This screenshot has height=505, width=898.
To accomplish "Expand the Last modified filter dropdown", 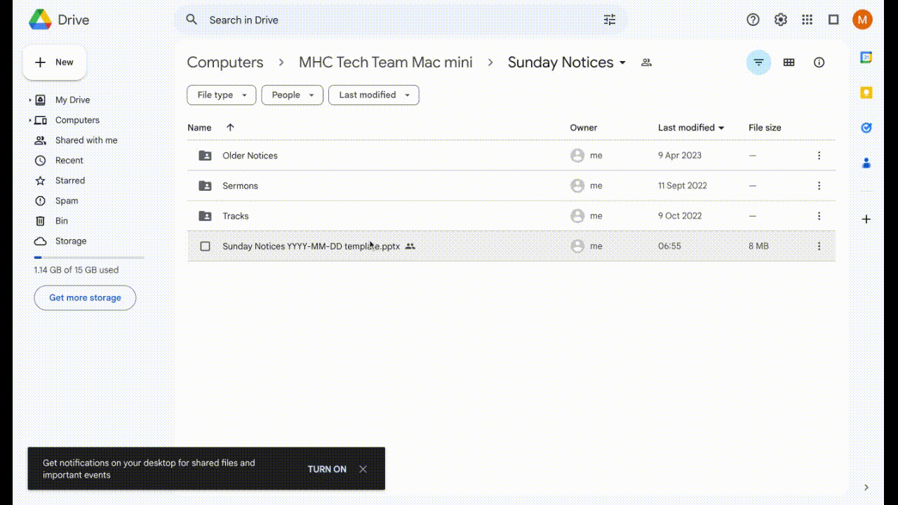I will click(x=373, y=95).
